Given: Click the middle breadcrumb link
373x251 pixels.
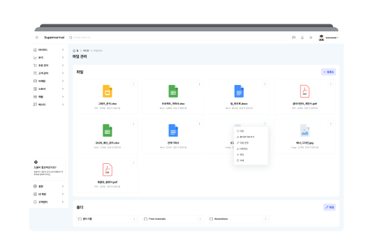Looking at the screenshot, I should click(x=86, y=51).
